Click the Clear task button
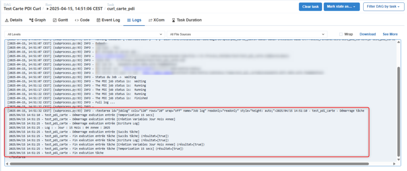Image resolution: width=407 pixels, height=171 pixels. tap(310, 7)
